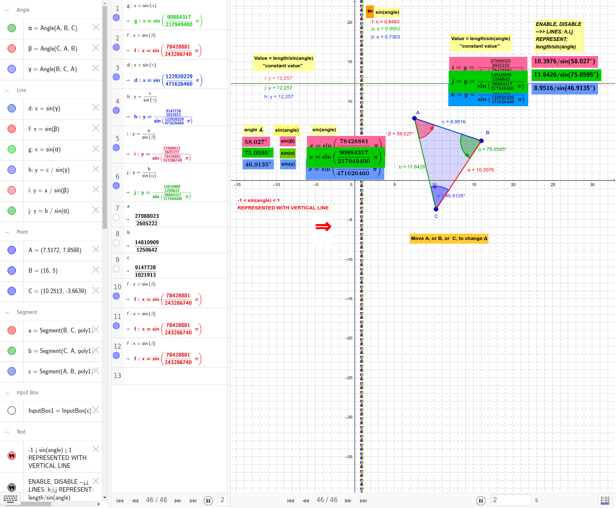616x508 pixels.
Task: Step back in CAS navigation bar
Action: [135, 500]
